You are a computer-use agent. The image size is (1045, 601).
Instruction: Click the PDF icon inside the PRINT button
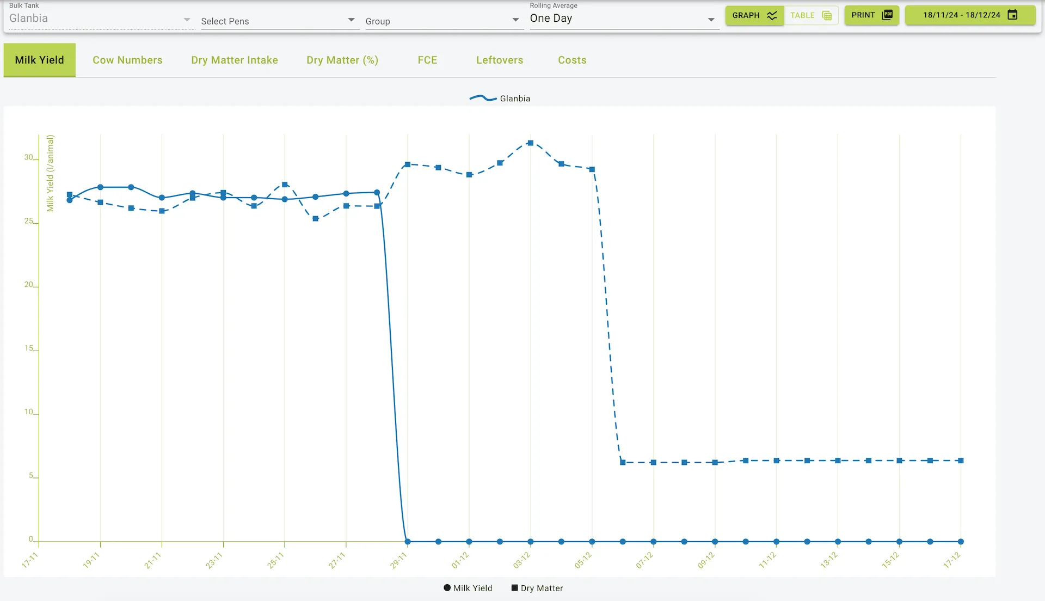(887, 15)
